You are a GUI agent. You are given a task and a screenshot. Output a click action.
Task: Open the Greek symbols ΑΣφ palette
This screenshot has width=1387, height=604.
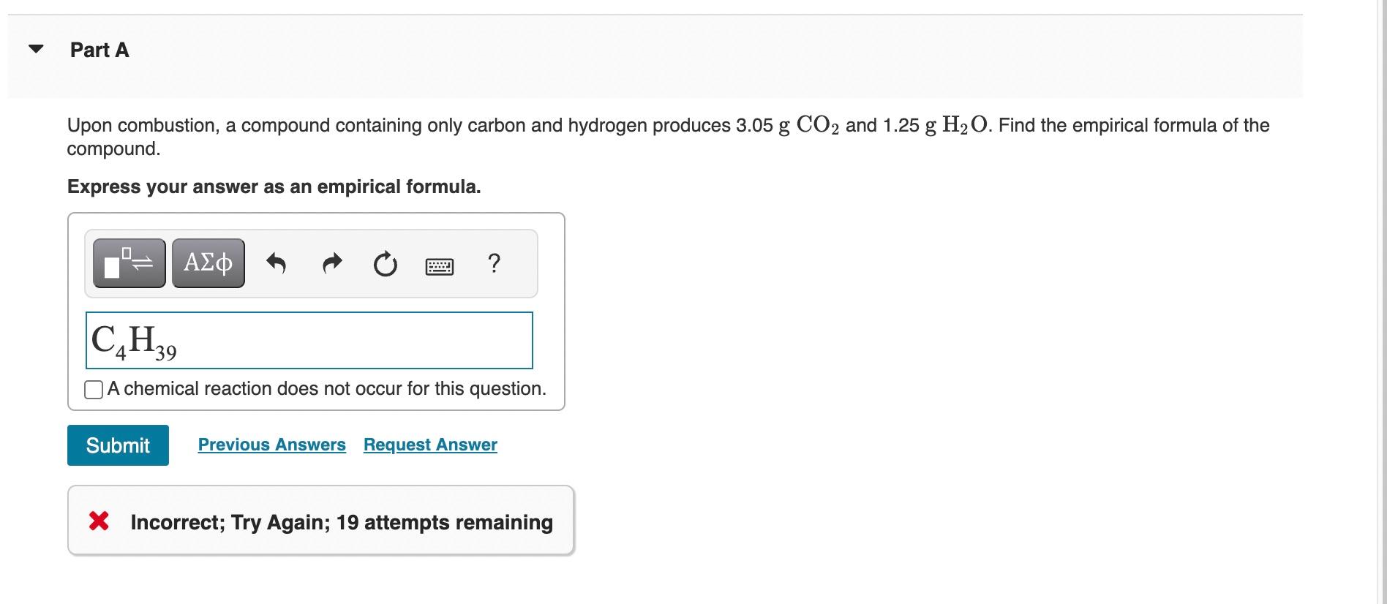(208, 263)
